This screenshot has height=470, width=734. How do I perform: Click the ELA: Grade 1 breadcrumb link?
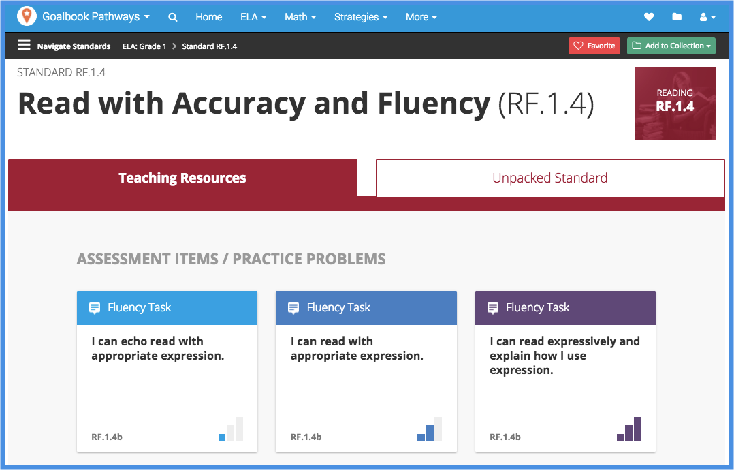pyautogui.click(x=144, y=46)
